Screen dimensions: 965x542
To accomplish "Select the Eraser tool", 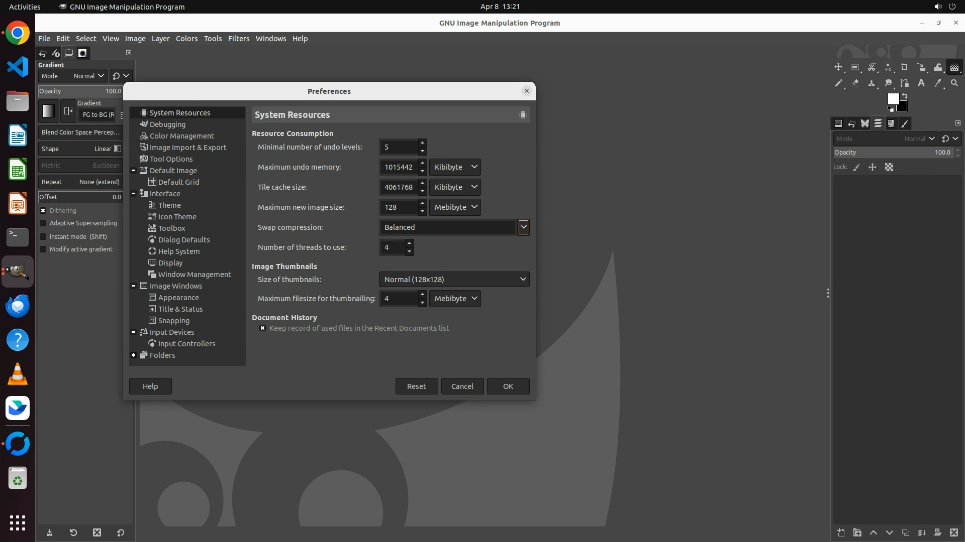I will click(x=855, y=83).
